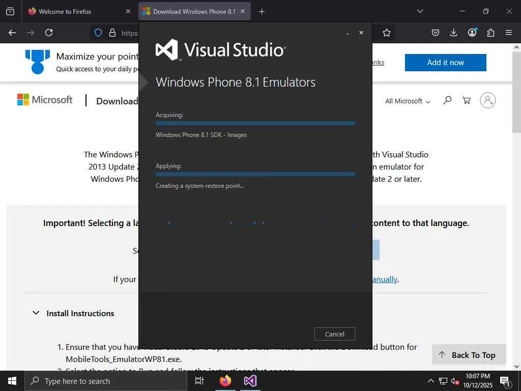521x391 pixels.
Task: Click the Back To Top button
Action: coord(469,355)
